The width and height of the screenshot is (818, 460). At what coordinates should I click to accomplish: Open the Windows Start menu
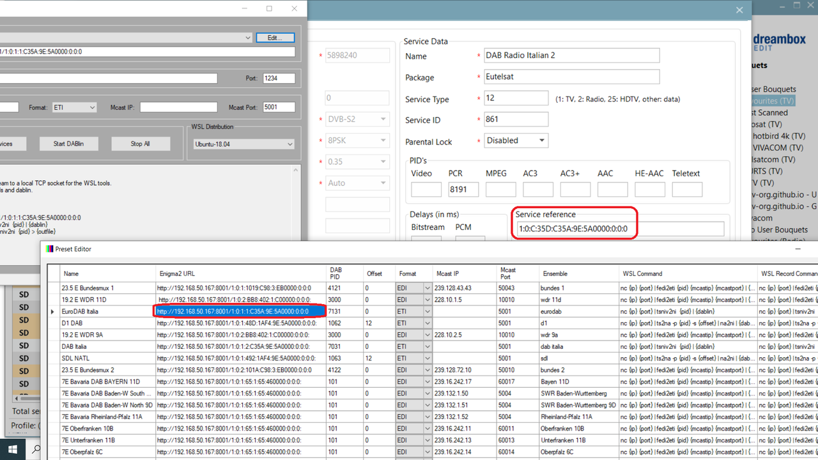click(13, 448)
